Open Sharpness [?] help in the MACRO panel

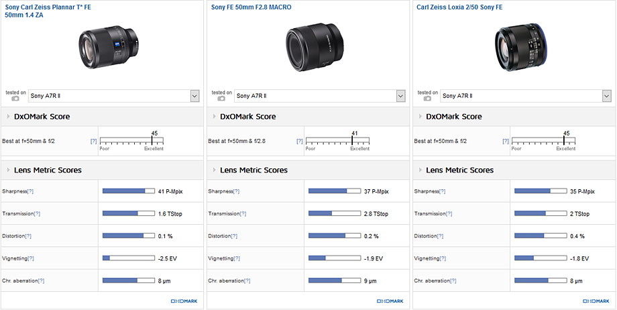pyautogui.click(x=236, y=191)
